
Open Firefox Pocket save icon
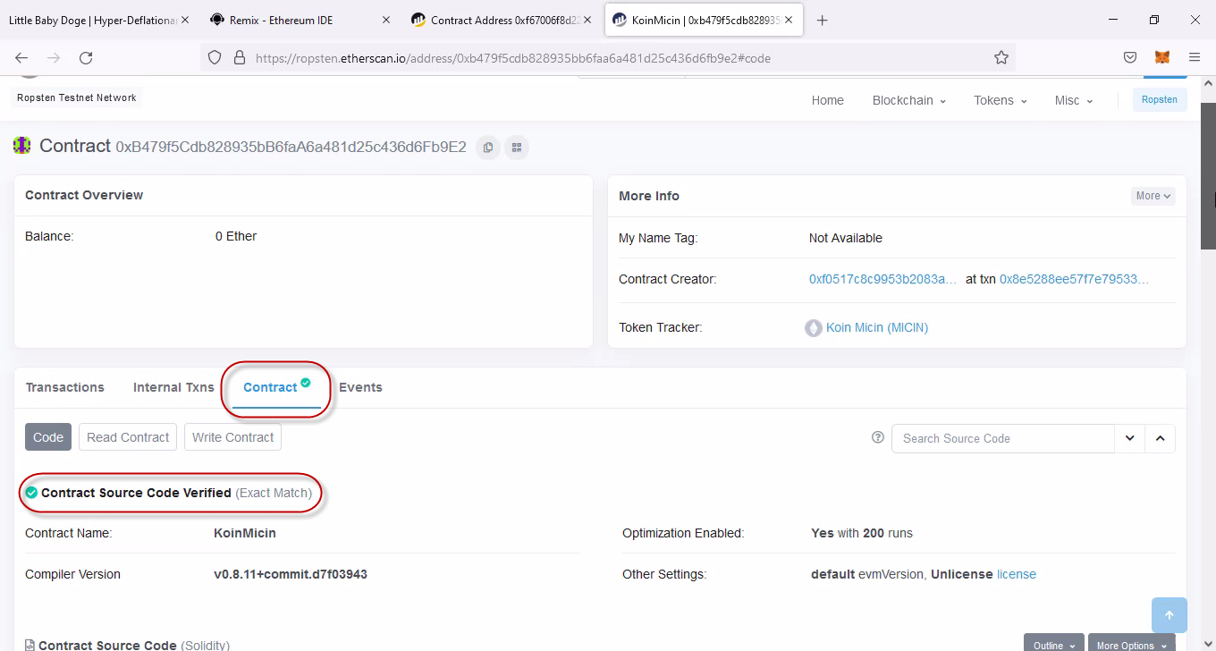pyautogui.click(x=1130, y=57)
